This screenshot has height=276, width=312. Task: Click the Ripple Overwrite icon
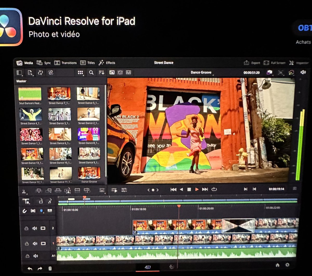(x=58, y=191)
